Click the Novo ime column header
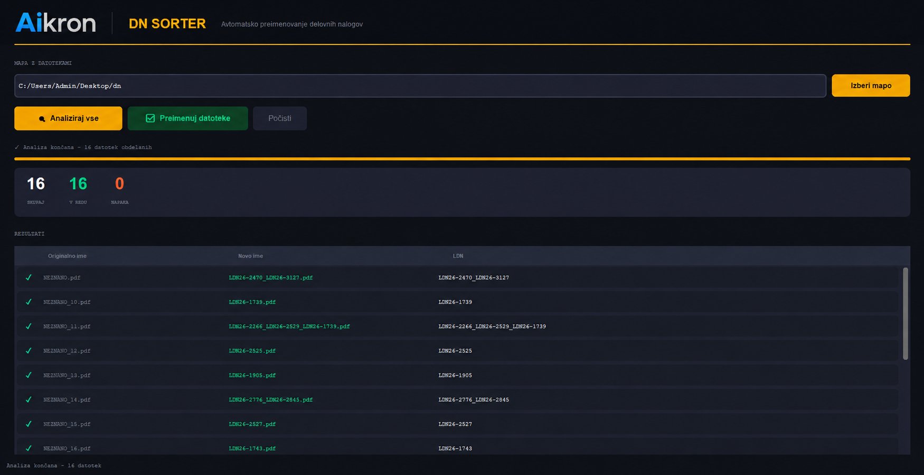Viewport: 924px width, 475px height. coord(250,256)
